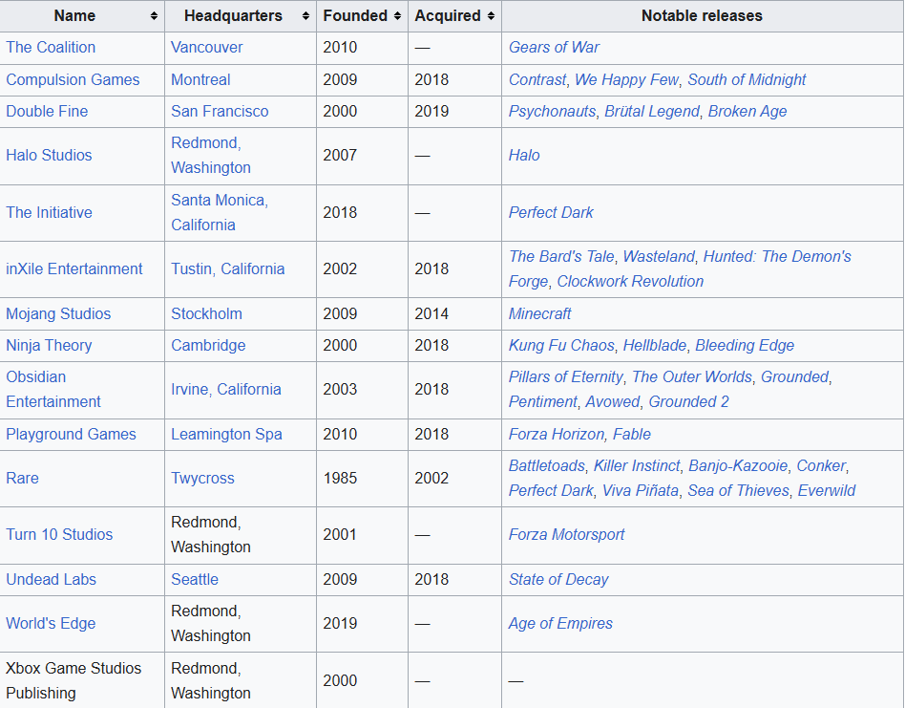This screenshot has width=905, height=708.
Task: Open Halo Studios link
Action: pos(49,156)
